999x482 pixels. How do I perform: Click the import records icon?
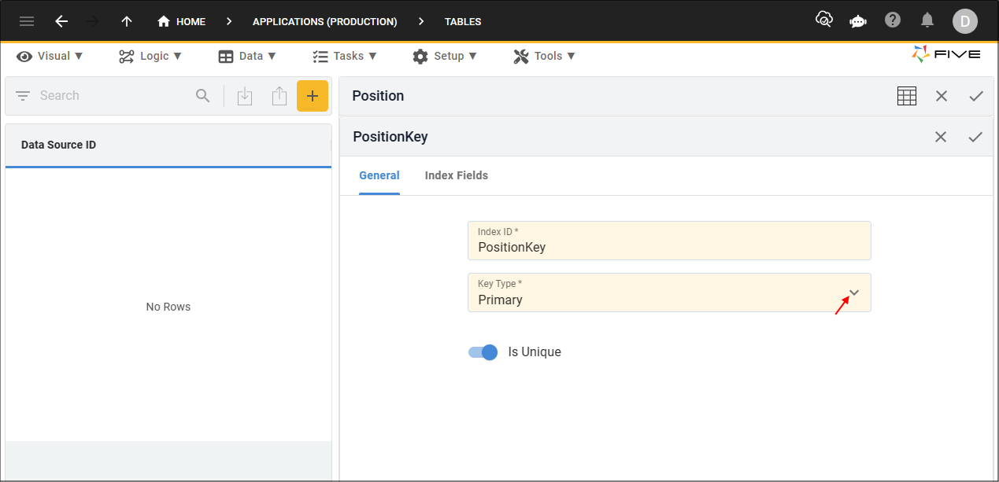(x=245, y=95)
